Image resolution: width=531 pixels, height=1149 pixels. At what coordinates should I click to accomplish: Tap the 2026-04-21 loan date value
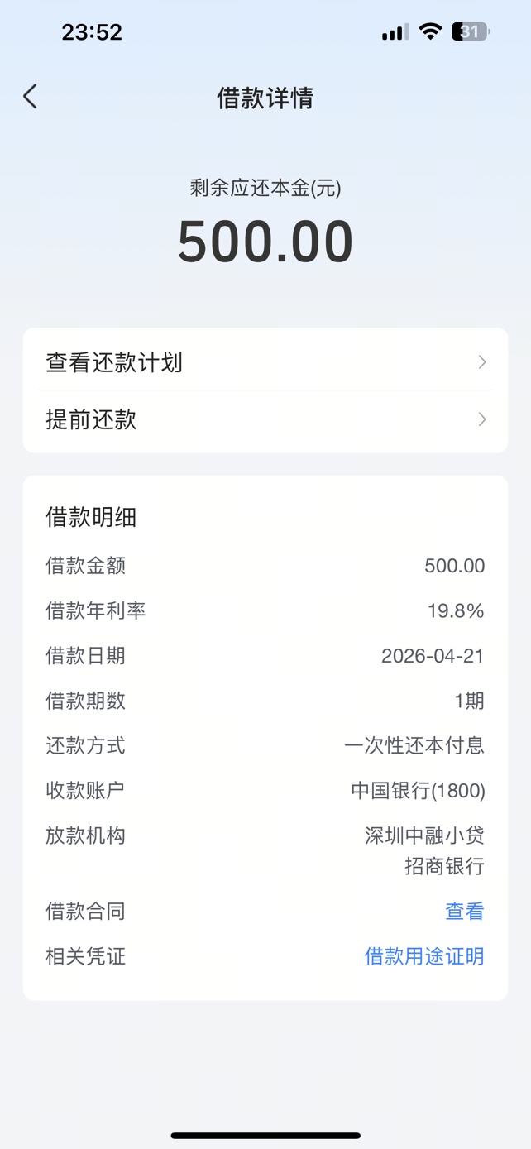(433, 656)
